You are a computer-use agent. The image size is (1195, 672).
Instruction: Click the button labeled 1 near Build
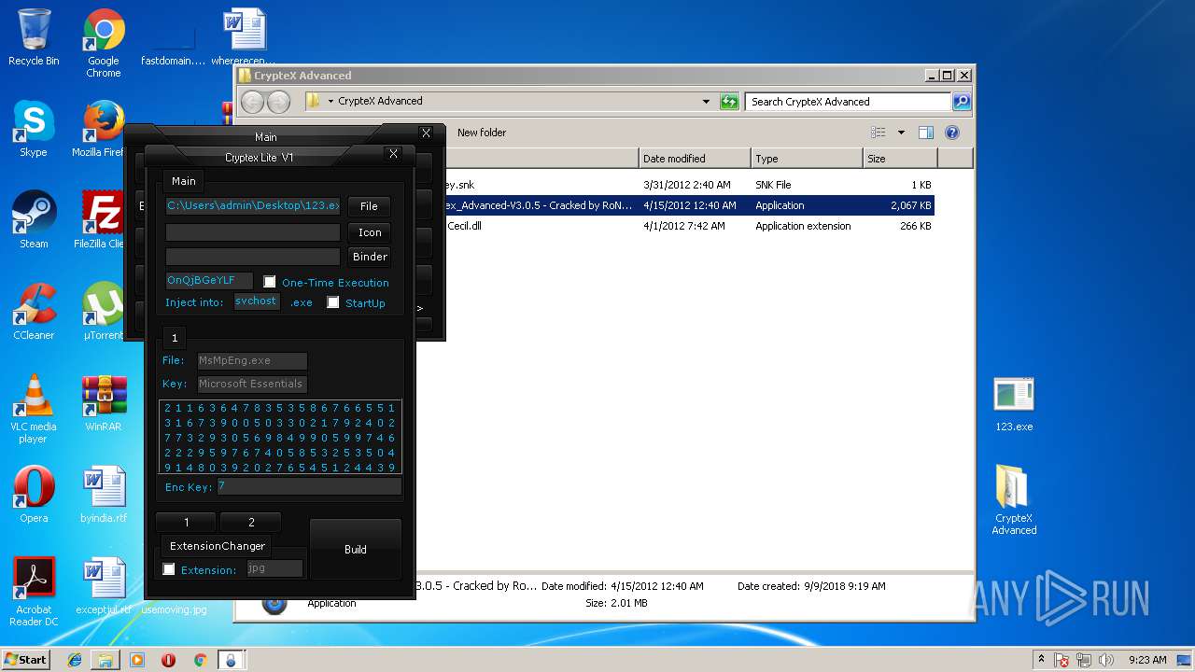[x=187, y=523]
